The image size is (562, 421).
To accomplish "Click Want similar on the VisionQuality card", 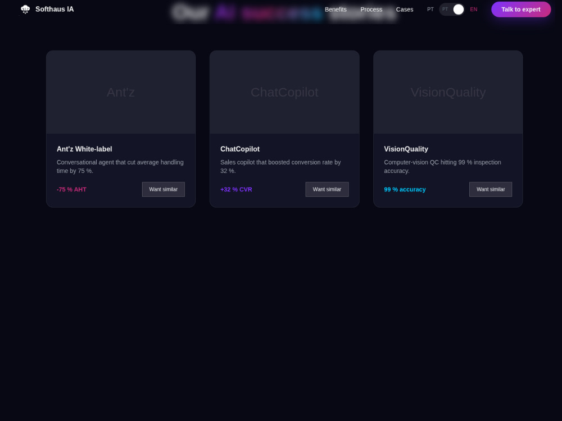I will click(x=491, y=189).
